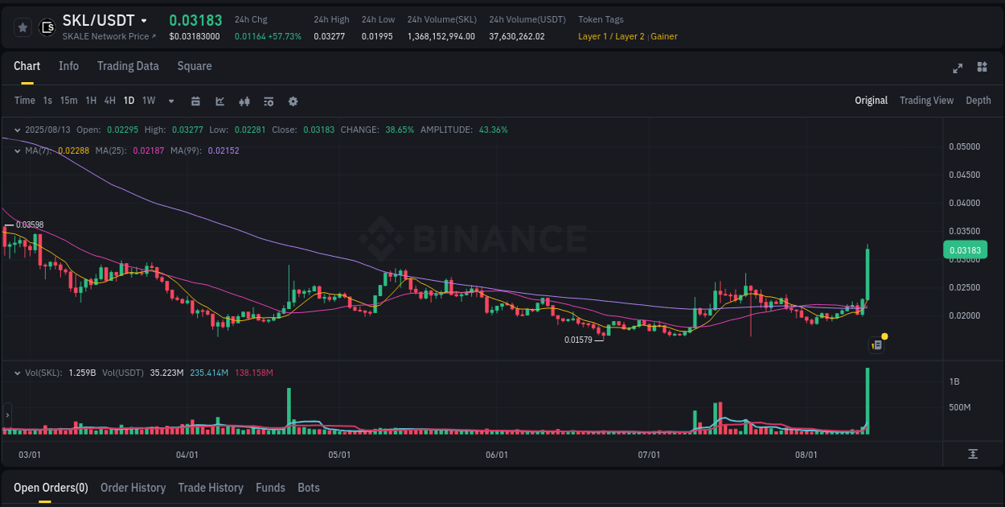Collapse the moving averages row chevron
The image size is (1005, 507).
coord(18,150)
